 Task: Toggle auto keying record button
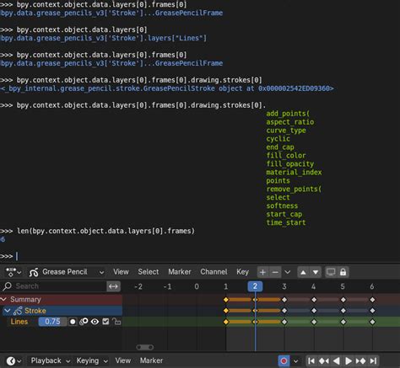pyautogui.click(x=284, y=360)
